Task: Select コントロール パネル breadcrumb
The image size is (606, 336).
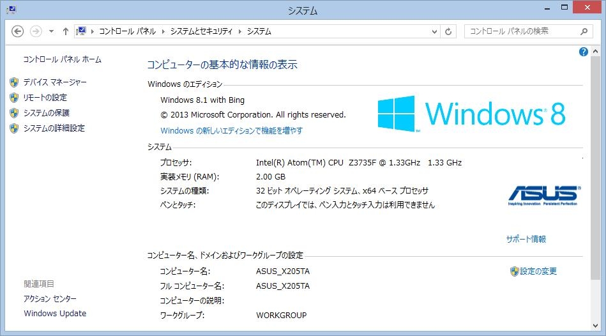Action: 127,31
